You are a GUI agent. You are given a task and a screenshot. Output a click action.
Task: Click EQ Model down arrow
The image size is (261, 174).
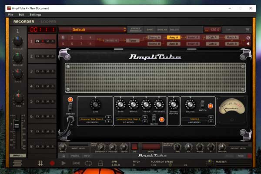pyautogui.click(x=145, y=121)
